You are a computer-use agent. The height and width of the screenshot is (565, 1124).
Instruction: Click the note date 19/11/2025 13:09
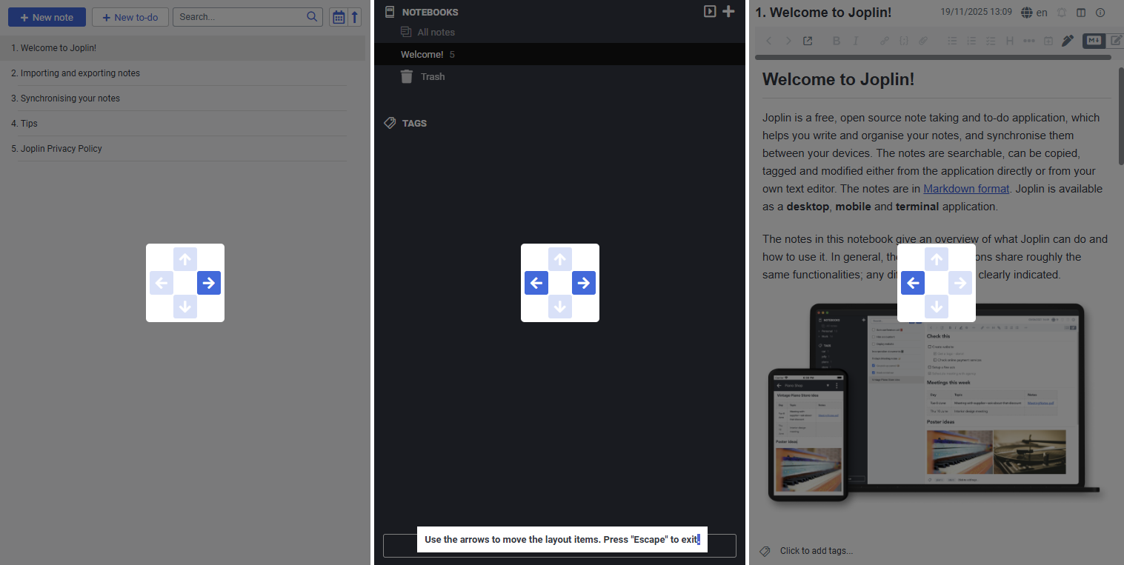click(x=976, y=12)
